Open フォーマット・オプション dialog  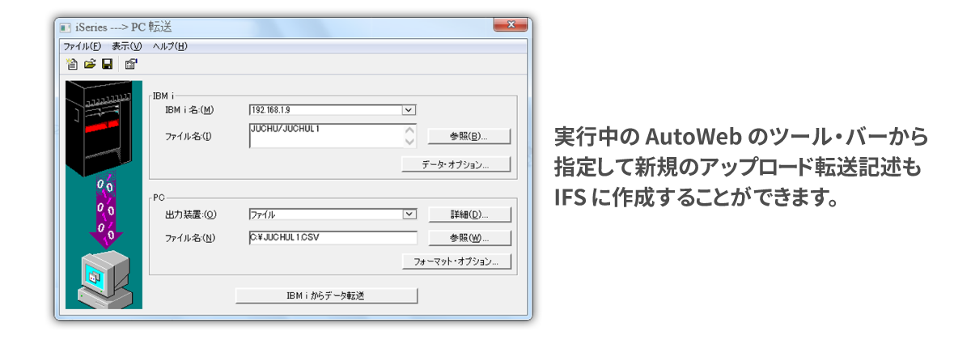coord(456,262)
